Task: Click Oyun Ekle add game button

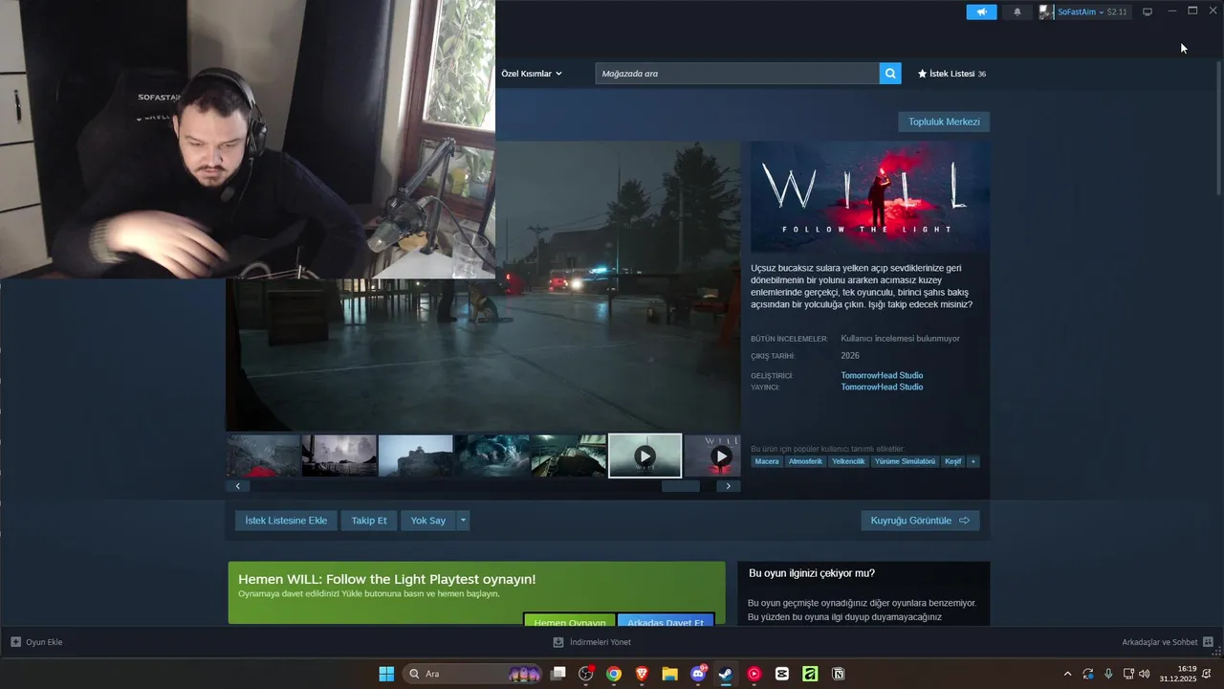Action: (36, 642)
